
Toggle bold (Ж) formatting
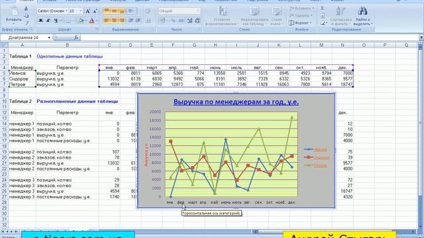pos(40,20)
